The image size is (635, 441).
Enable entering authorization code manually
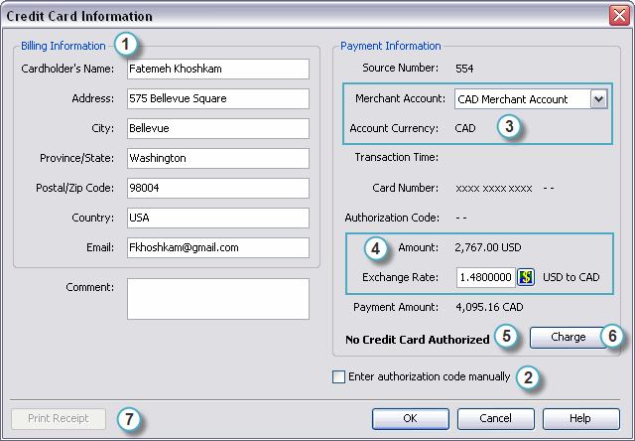tap(339, 377)
